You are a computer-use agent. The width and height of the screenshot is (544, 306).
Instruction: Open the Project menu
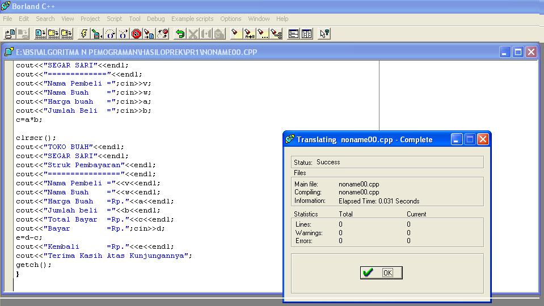pyautogui.click(x=90, y=19)
